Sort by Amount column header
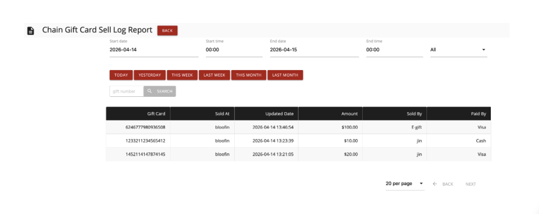This screenshot has height=214, width=539. coord(331,114)
